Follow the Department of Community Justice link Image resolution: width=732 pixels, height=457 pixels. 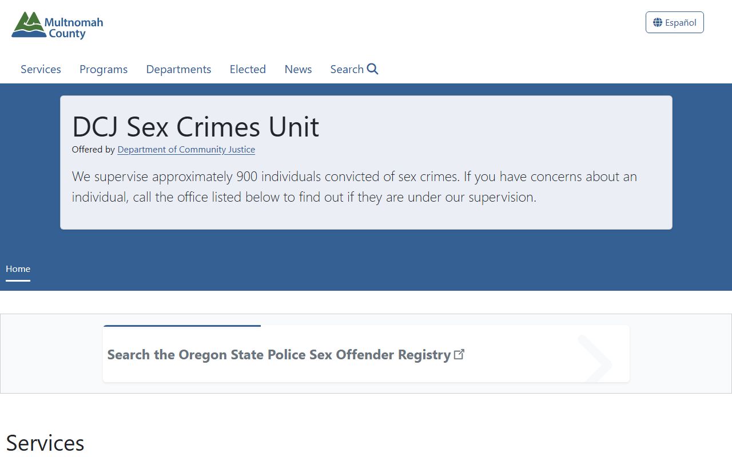point(186,150)
